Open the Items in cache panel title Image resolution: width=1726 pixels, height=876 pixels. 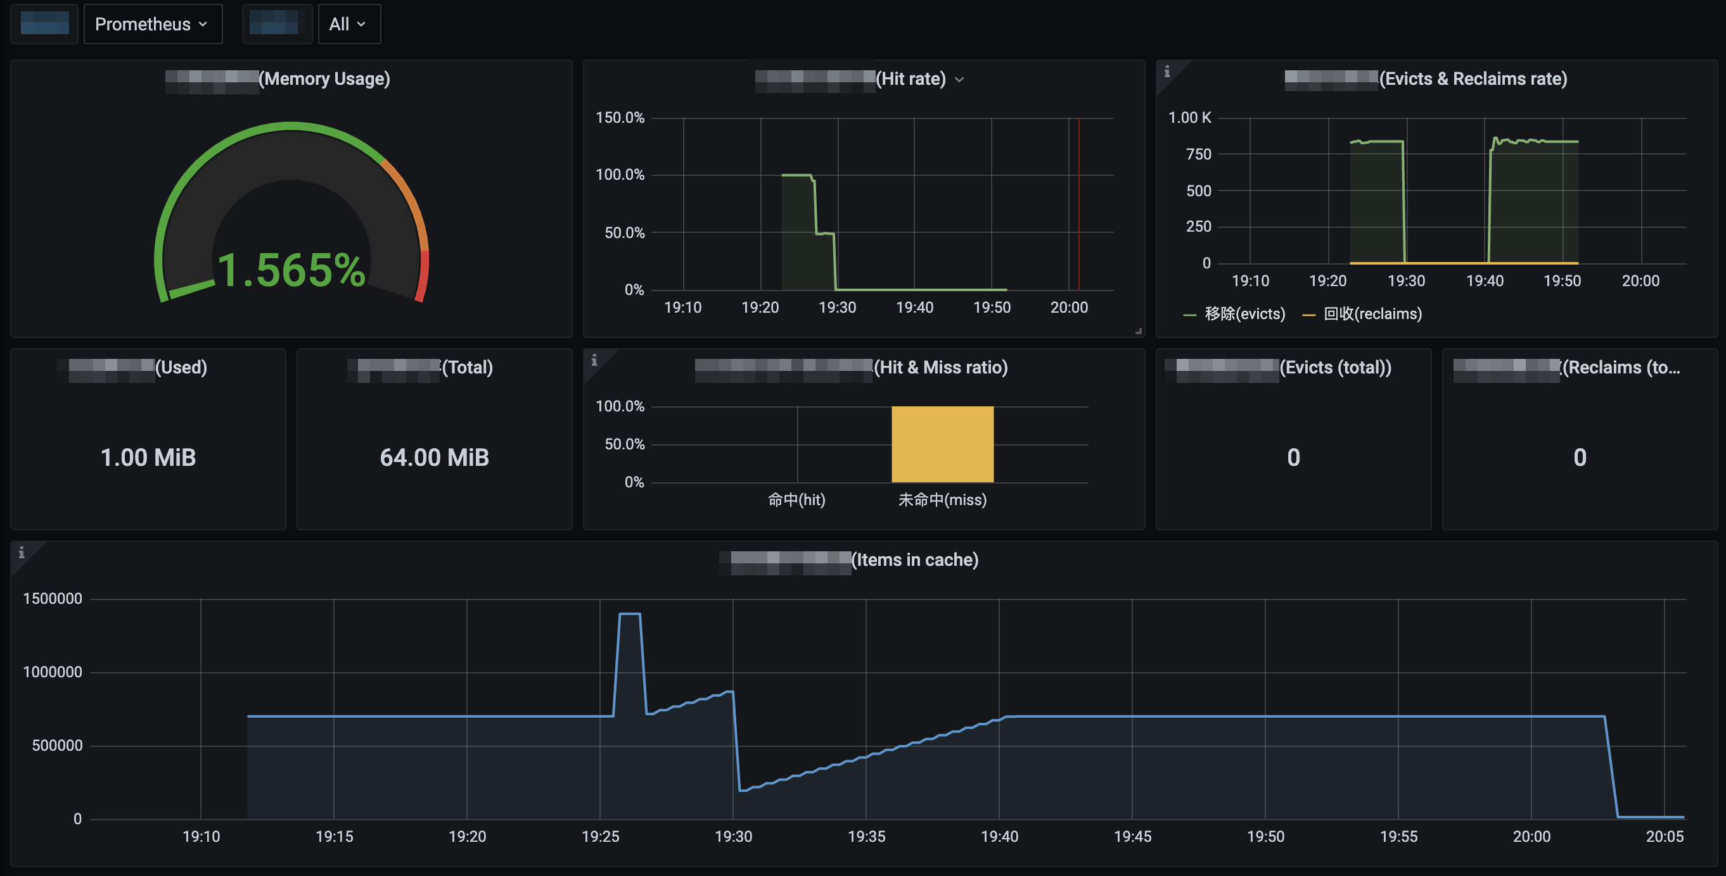tap(914, 560)
